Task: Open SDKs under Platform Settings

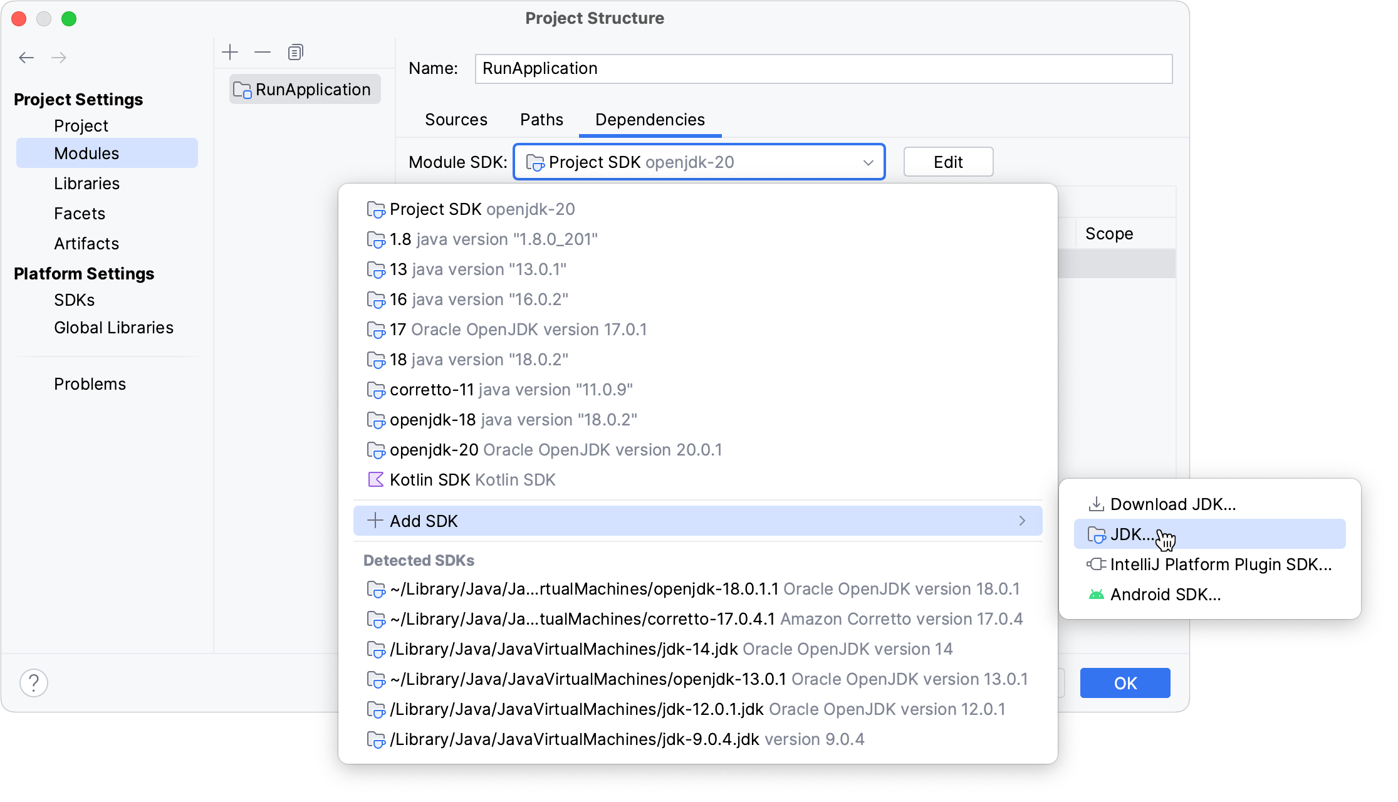Action: 74,300
